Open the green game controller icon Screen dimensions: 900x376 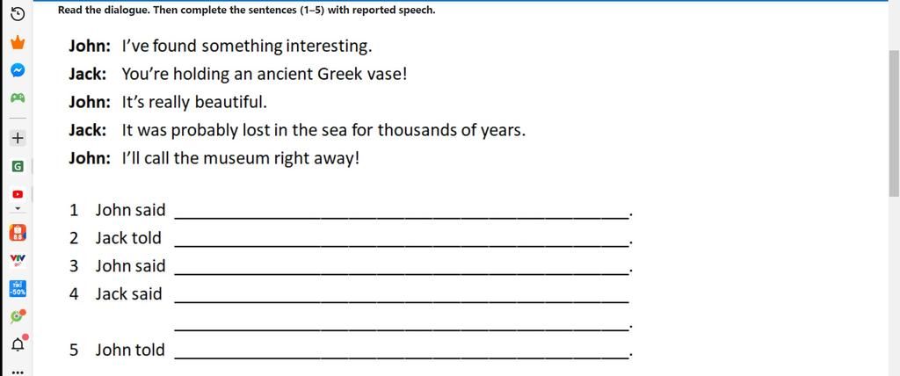18,98
